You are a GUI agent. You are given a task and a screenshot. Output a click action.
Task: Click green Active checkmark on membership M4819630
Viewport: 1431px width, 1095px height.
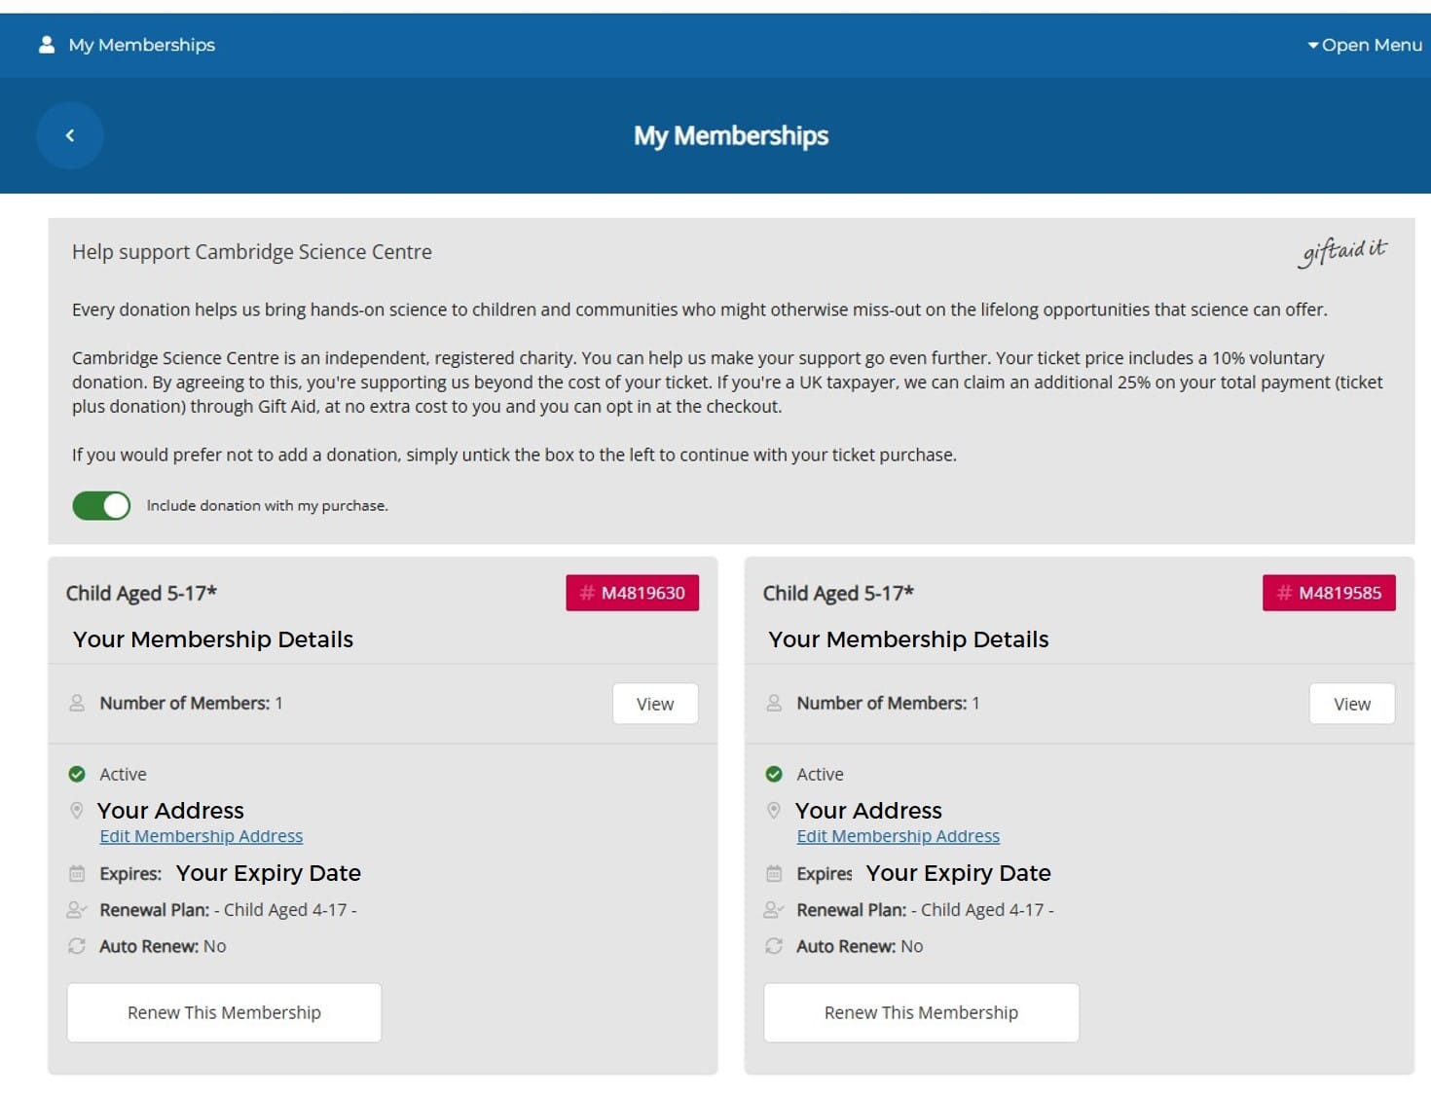coord(77,775)
